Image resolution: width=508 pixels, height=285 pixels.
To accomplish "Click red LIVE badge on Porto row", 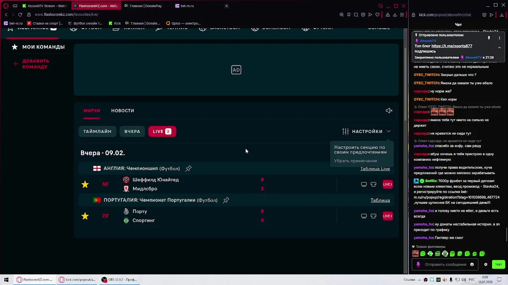I will (388, 216).
